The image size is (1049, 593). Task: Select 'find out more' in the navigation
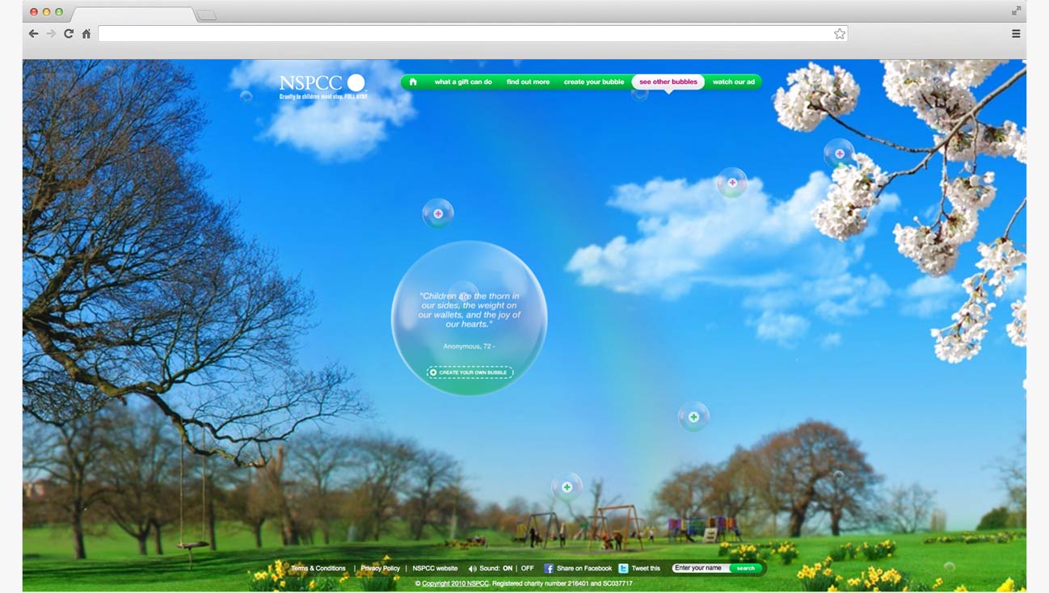(528, 82)
